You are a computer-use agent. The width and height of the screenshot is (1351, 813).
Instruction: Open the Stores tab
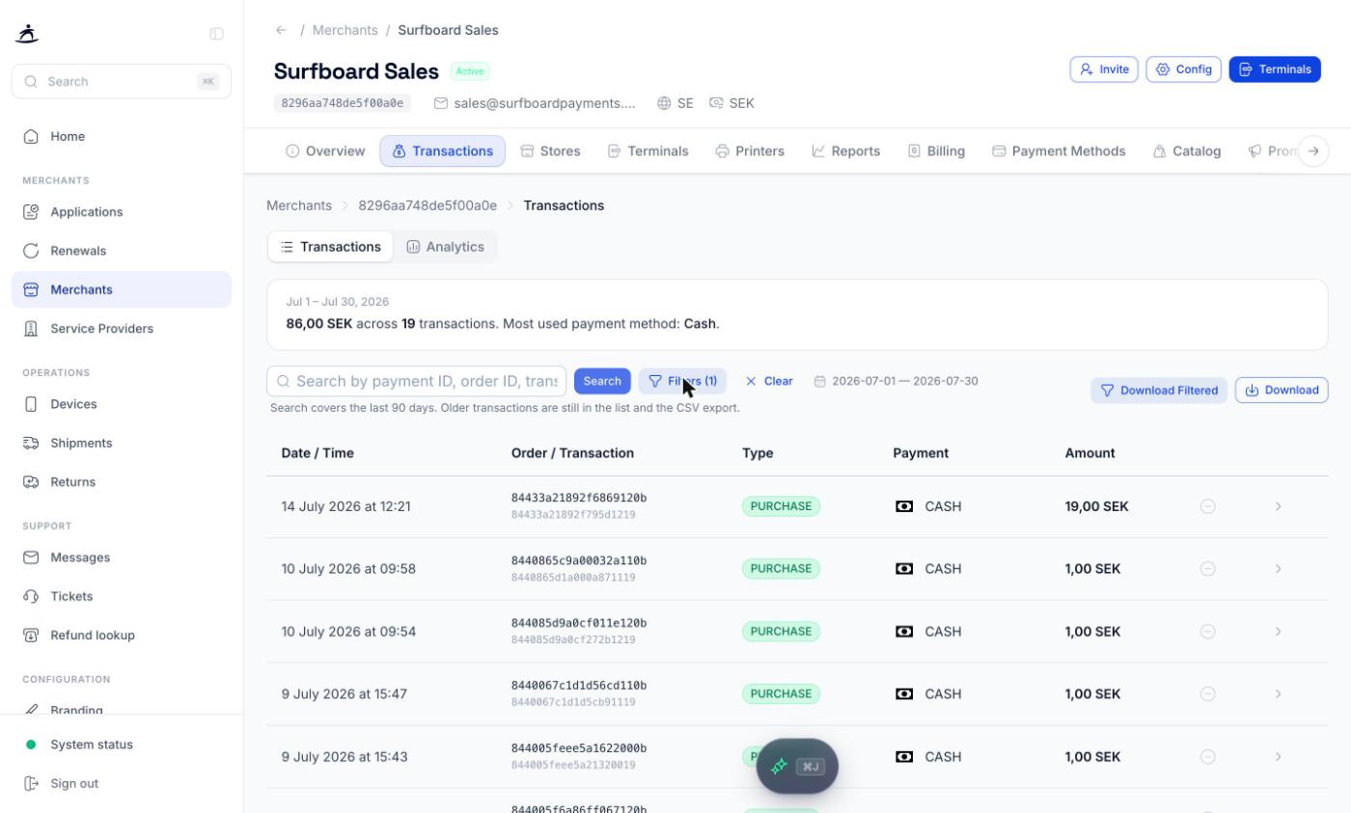tap(550, 151)
